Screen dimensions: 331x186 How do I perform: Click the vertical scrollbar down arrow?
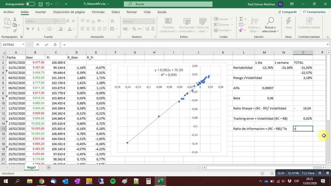[x=328, y=162]
